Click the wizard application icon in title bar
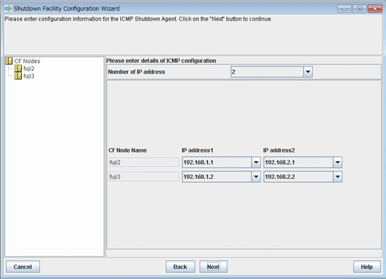Viewport: 386px width, 279px height. pos(8,9)
